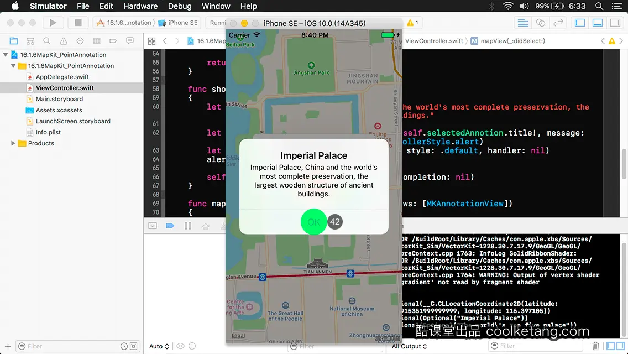Open Notification Center list icon
This screenshot has height=354, width=628.
coord(617,6)
